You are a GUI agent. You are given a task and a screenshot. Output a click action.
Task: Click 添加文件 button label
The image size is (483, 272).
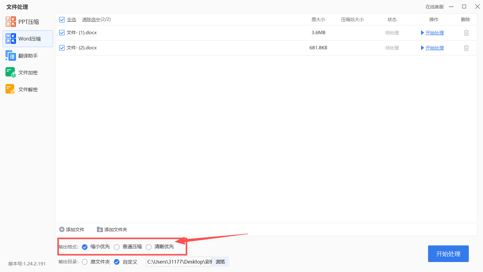point(75,229)
